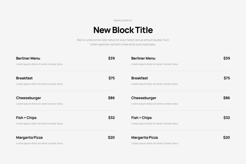The image size is (246, 164).
Task: Select "Berliner Menu" in the right column
Action: pyautogui.click(x=143, y=58)
